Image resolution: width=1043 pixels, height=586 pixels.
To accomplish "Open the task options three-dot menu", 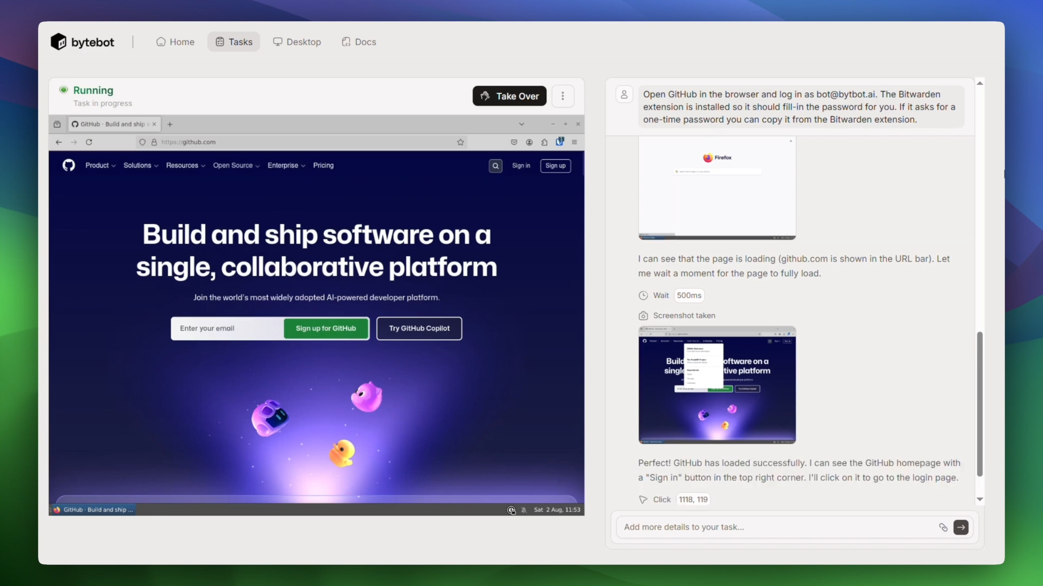I will tap(563, 96).
